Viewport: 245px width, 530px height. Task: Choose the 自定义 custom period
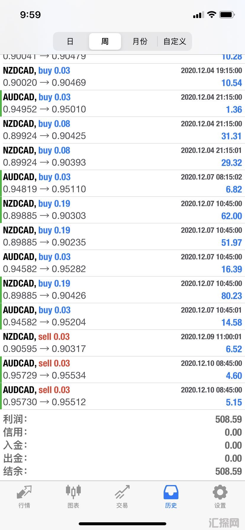[175, 41]
